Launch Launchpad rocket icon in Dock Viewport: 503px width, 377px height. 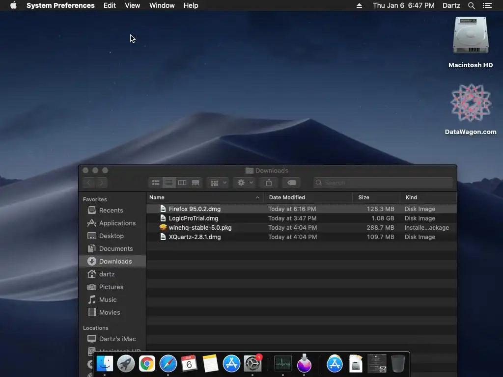point(126,364)
